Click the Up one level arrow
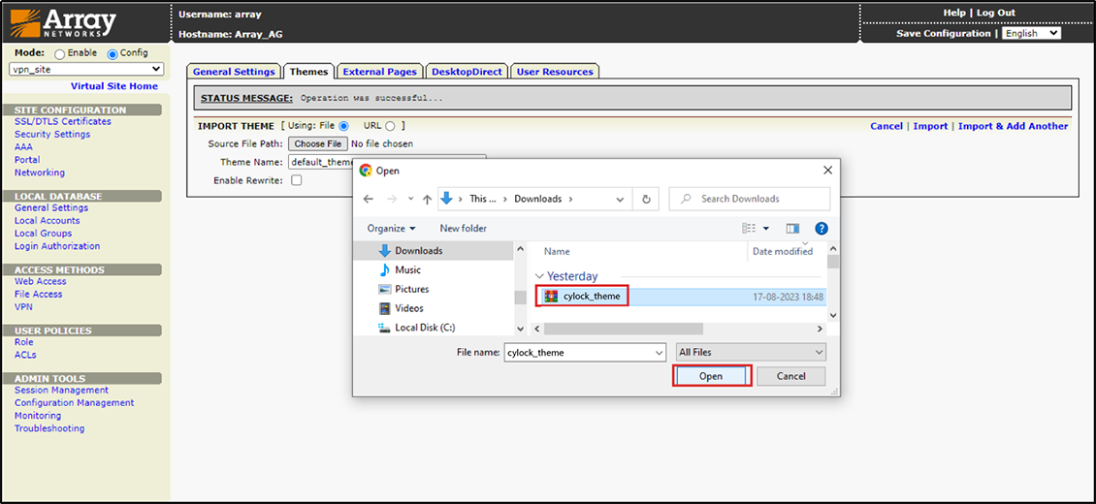This screenshot has height=504, width=1096. (x=427, y=199)
